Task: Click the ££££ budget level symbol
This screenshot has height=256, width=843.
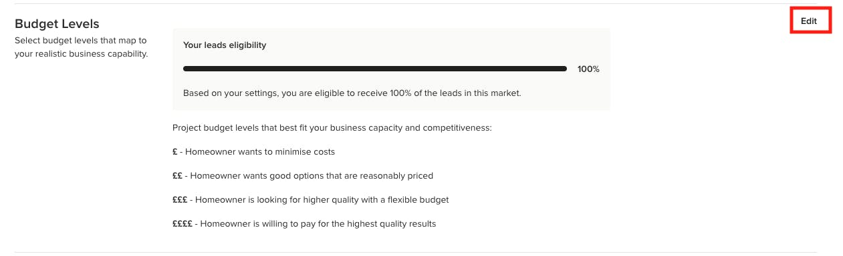Action: (x=183, y=223)
